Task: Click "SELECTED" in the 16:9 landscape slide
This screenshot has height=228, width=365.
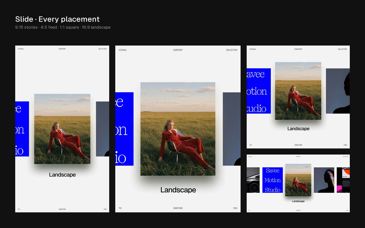Action: (346, 157)
